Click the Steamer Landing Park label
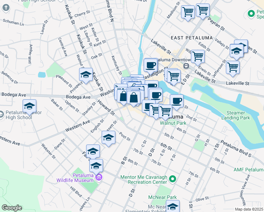This screenshot has width=264, height=212. pyautogui.click(x=235, y=115)
